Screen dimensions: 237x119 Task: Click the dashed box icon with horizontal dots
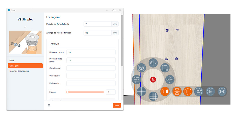pyautogui.click(x=199, y=91)
